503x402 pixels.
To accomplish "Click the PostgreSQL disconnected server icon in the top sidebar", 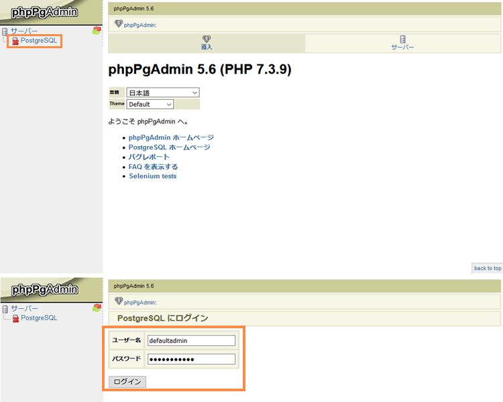I will (15, 41).
